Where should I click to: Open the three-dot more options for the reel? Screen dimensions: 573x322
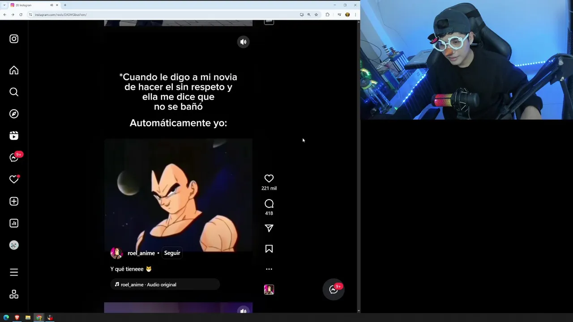pyautogui.click(x=269, y=269)
